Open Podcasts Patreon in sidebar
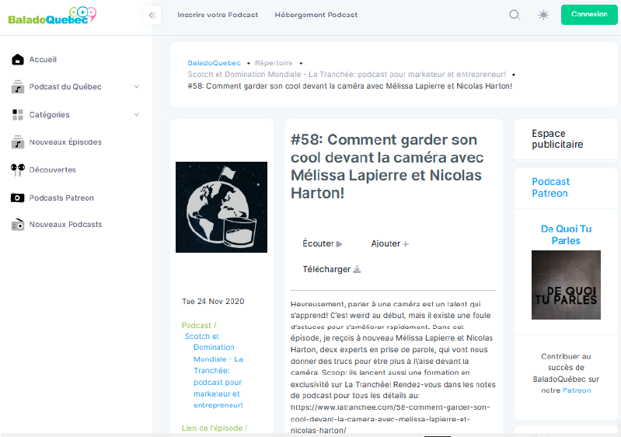Screen dimensions: 621x437 point(61,198)
